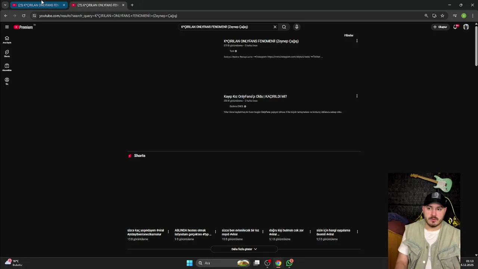Go to Ana Sayfa in the sidebar

tap(7, 40)
